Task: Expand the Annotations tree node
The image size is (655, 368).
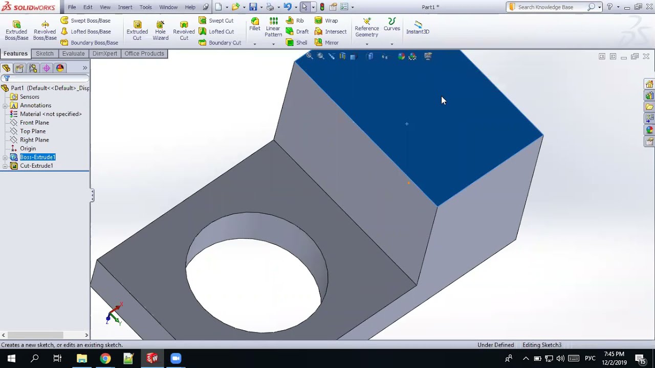Action: pos(5,106)
